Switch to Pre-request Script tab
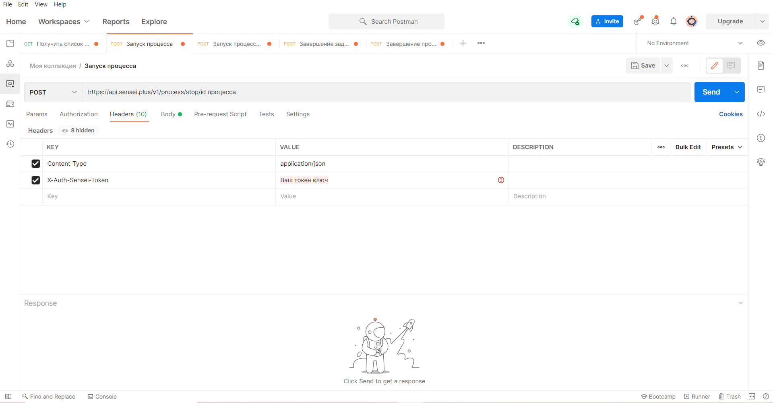Image resolution: width=773 pixels, height=403 pixels. [220, 114]
